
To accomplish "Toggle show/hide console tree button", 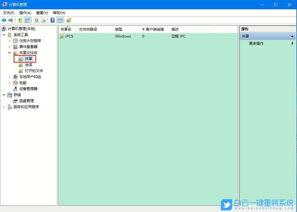I will click(27, 20).
